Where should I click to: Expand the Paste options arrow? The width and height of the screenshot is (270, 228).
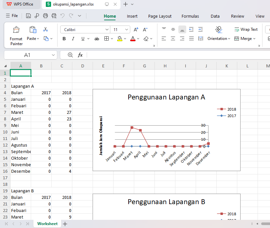tap(38, 39)
